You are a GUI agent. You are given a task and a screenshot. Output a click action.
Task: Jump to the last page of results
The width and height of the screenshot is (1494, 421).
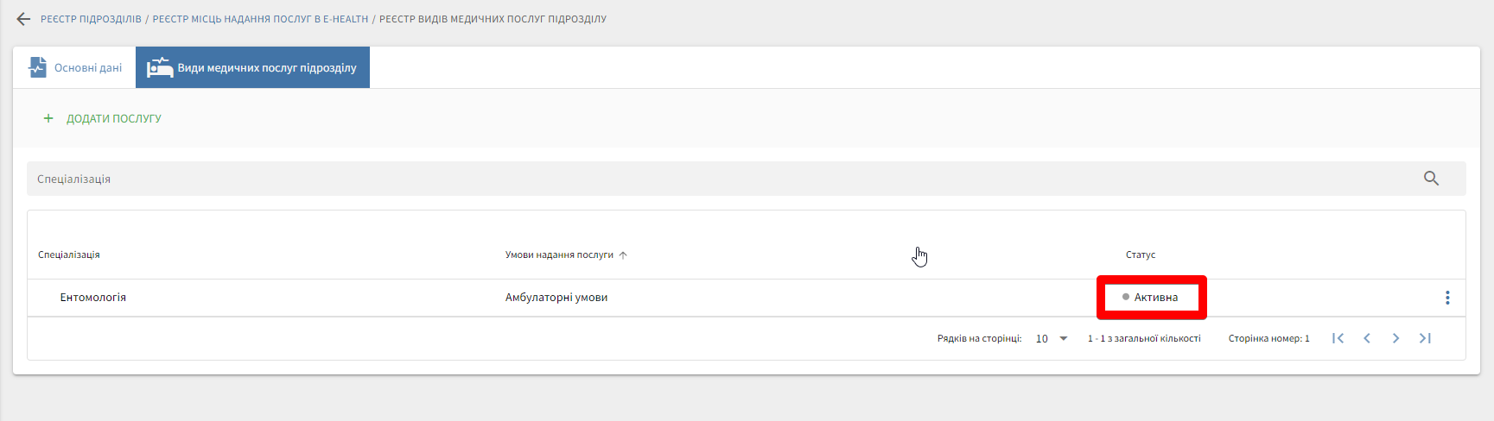point(1425,338)
